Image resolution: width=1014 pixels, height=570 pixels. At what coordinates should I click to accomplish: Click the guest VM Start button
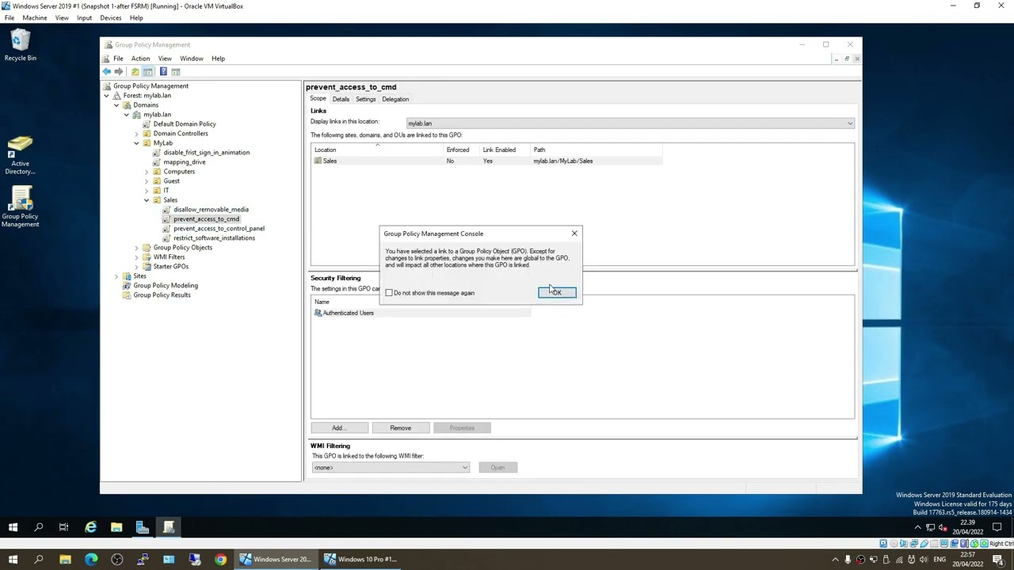click(13, 527)
